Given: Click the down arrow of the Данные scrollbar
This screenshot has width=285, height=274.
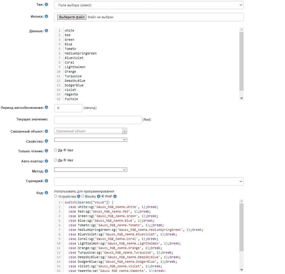Looking at the screenshot, I should [x=242, y=98].
